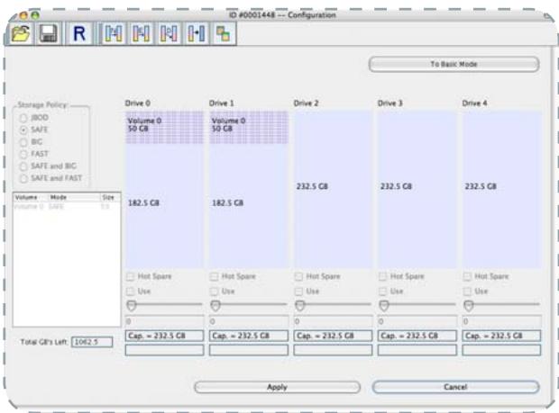Click the Drive 3 size slider handle

pyautogui.click(x=384, y=305)
